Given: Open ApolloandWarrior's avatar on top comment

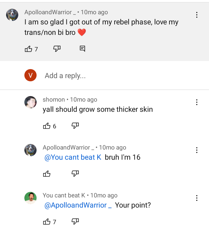Looking at the screenshot, I should click(x=12, y=15).
